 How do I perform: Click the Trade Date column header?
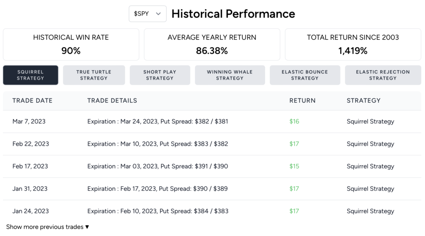click(x=32, y=100)
